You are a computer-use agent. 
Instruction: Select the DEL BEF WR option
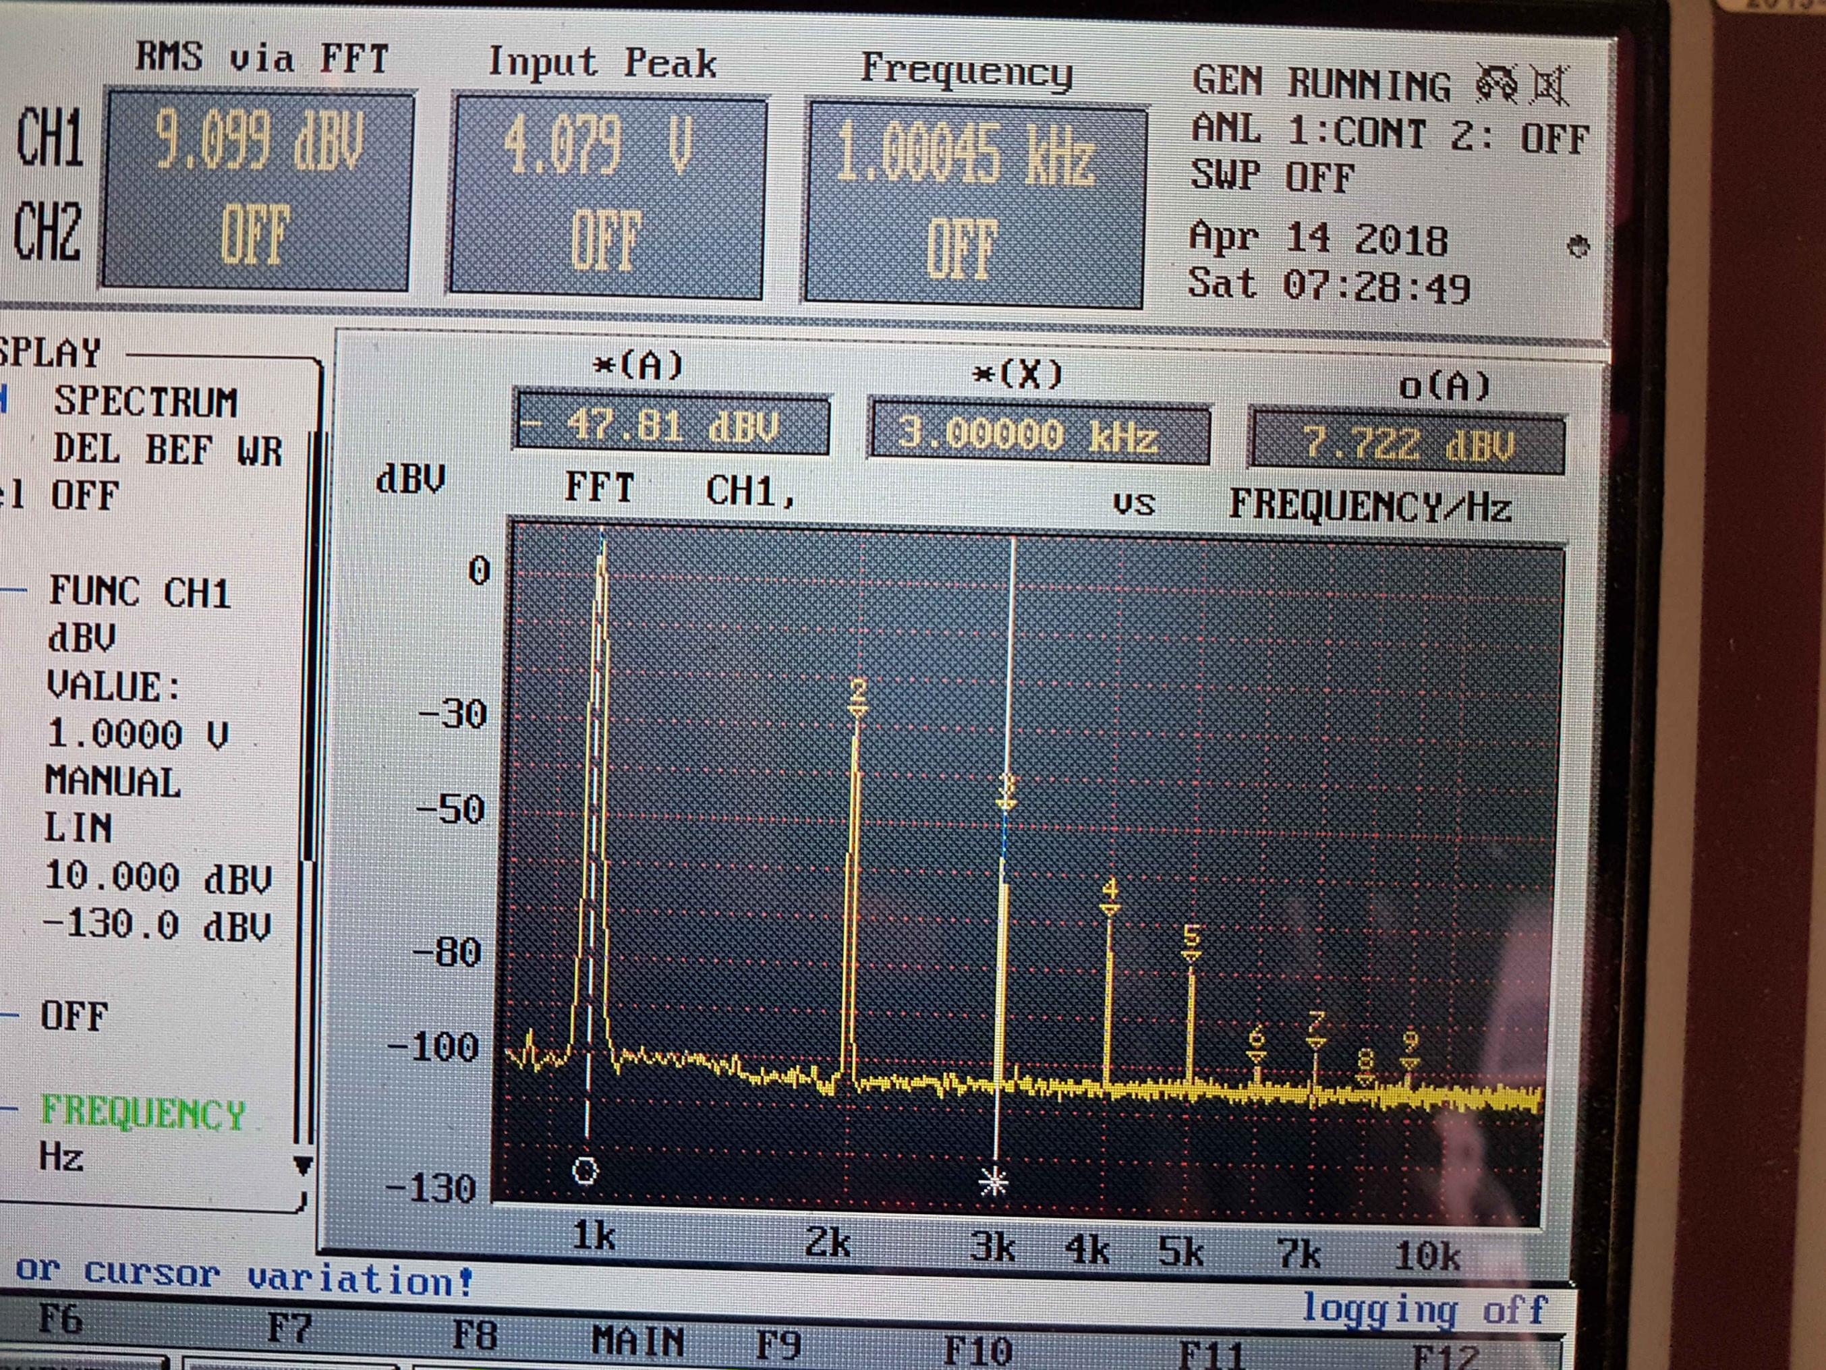click(x=167, y=451)
